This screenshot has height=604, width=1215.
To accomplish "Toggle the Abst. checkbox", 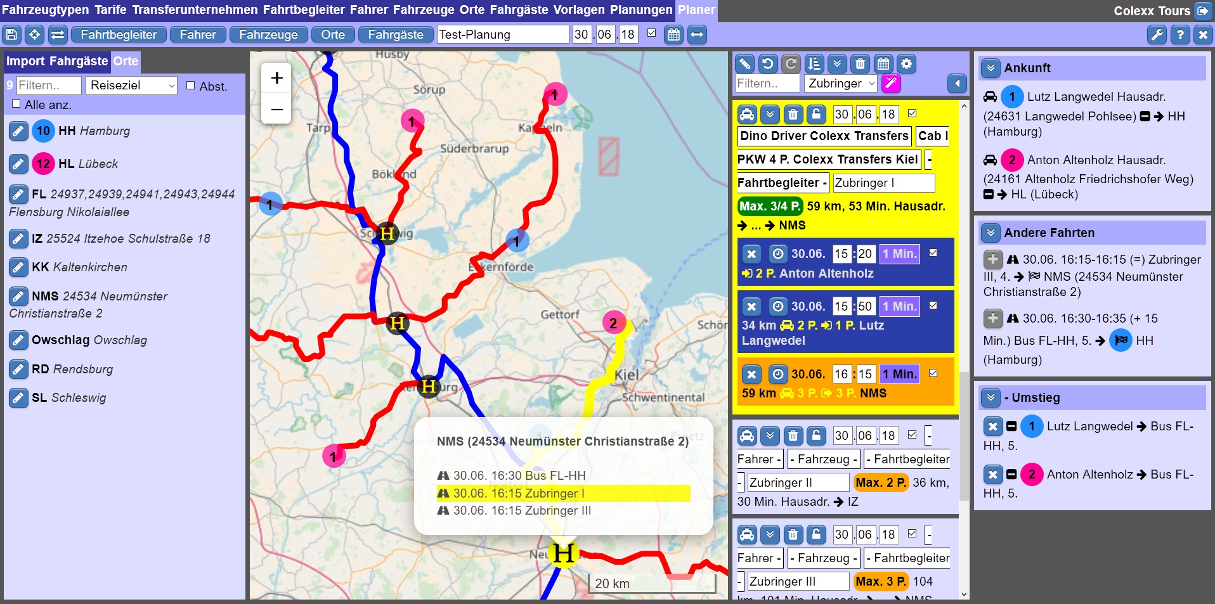I will coord(191,86).
